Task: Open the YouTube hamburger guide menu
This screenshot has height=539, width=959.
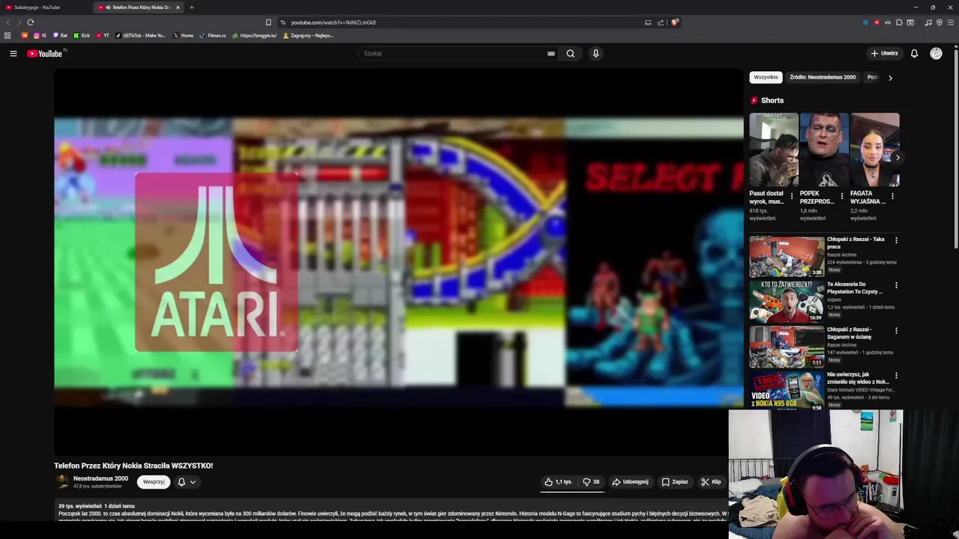Action: (13, 53)
